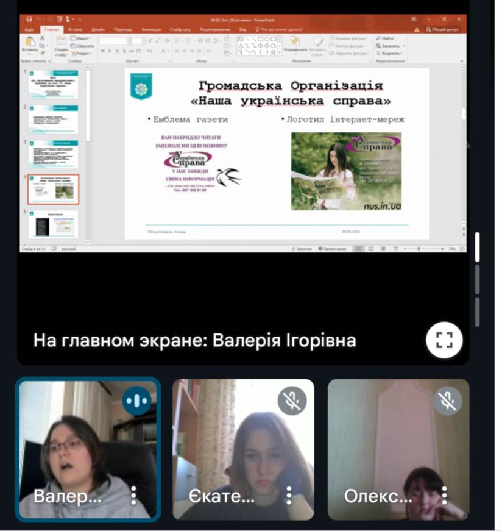Viewport: 502px width, 531px height.
Task: Open the Copy button dropdown arrow
Action: point(48,46)
